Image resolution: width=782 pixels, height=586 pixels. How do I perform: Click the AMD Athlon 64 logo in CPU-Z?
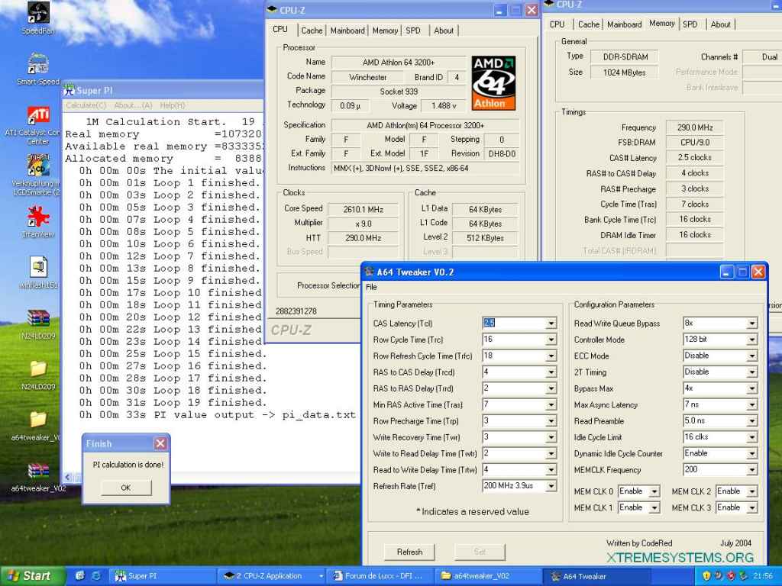click(494, 82)
